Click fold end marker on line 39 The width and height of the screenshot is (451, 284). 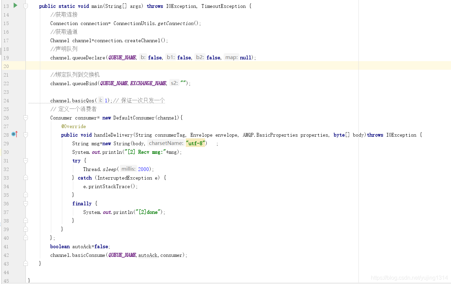[x=25, y=229]
